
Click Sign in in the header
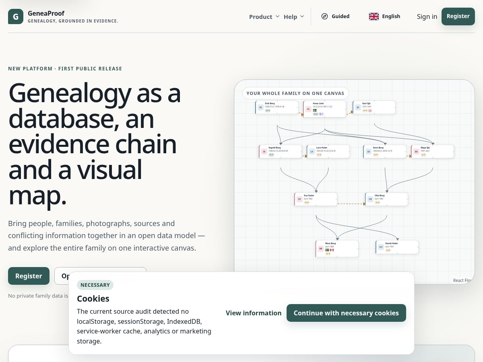[427, 16]
